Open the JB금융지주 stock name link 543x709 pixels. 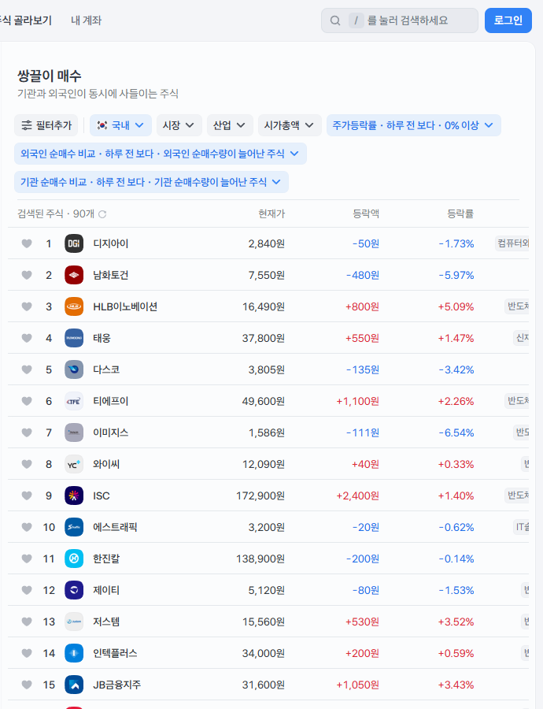coord(117,685)
